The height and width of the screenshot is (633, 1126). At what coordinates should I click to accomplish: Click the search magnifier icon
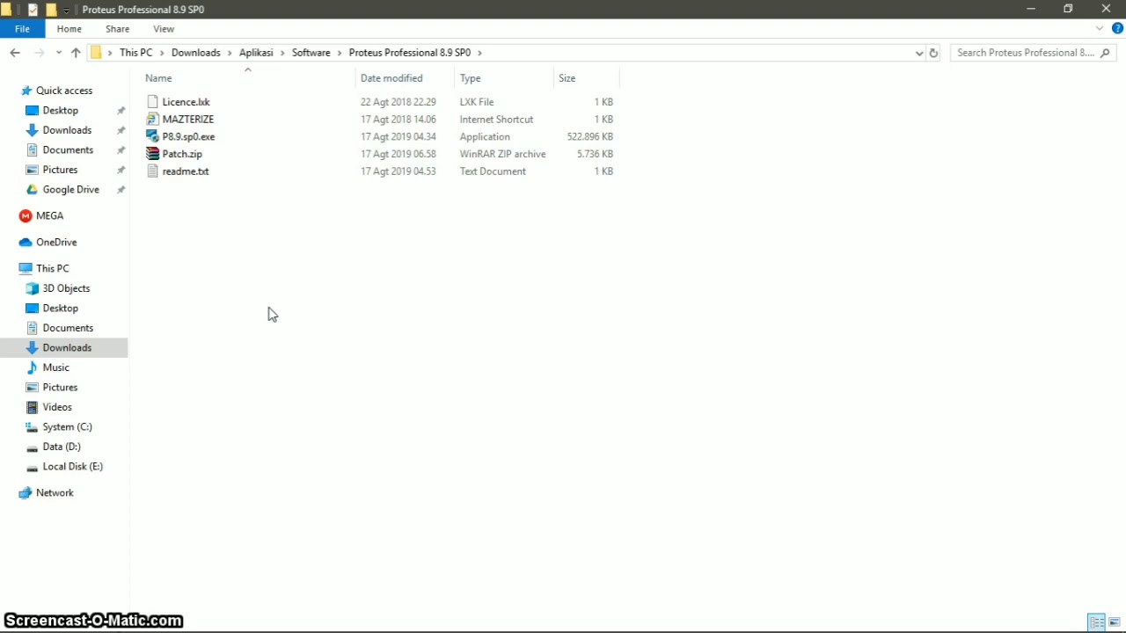point(1106,53)
